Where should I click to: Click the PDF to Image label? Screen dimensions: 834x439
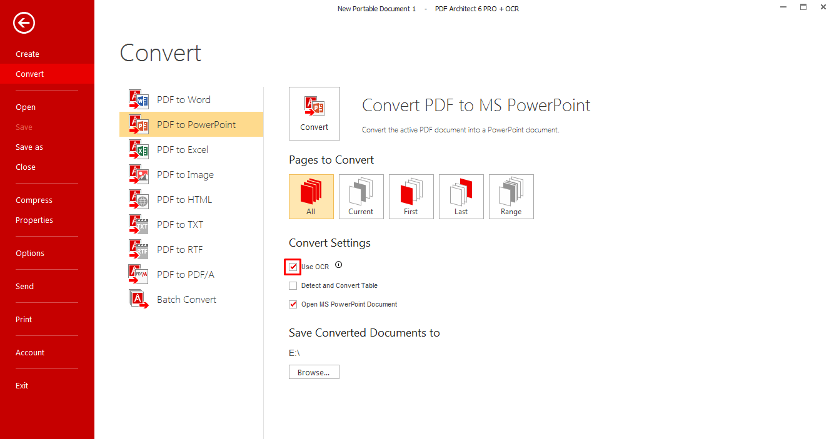pos(185,175)
